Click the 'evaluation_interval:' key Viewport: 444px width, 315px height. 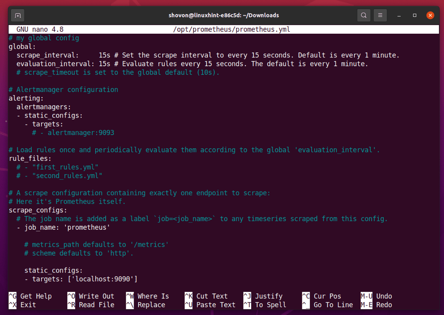(x=55, y=64)
